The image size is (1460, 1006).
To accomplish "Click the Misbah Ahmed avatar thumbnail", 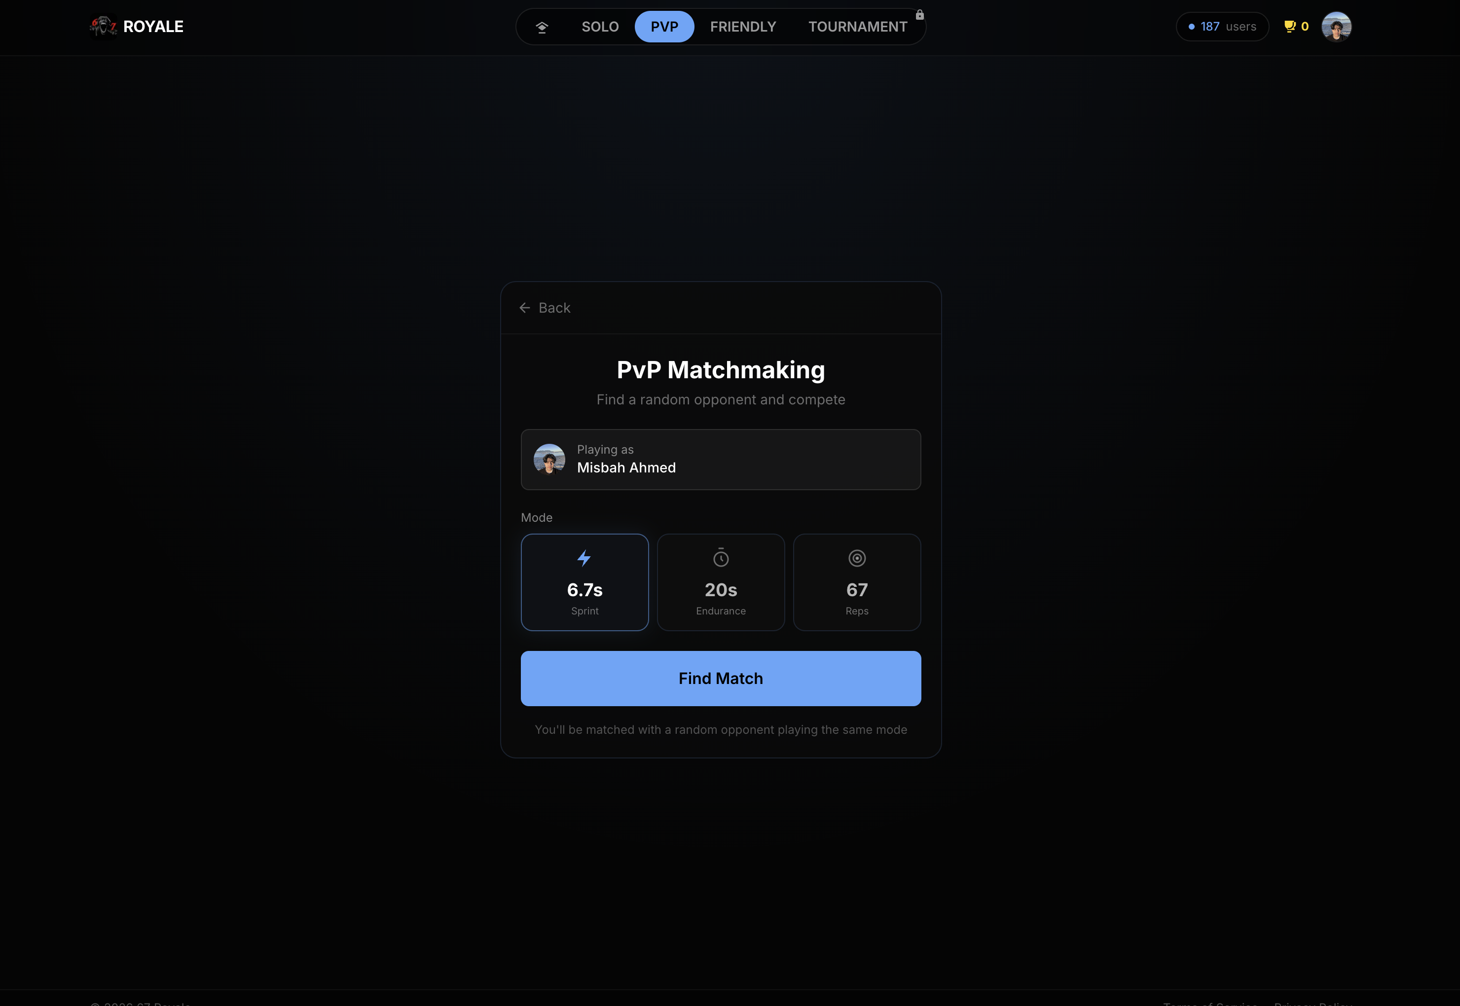I will pos(549,459).
